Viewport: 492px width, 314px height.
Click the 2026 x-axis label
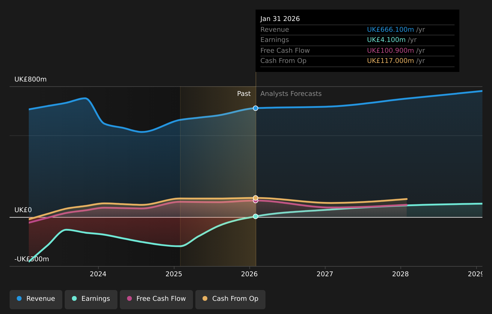(249, 274)
